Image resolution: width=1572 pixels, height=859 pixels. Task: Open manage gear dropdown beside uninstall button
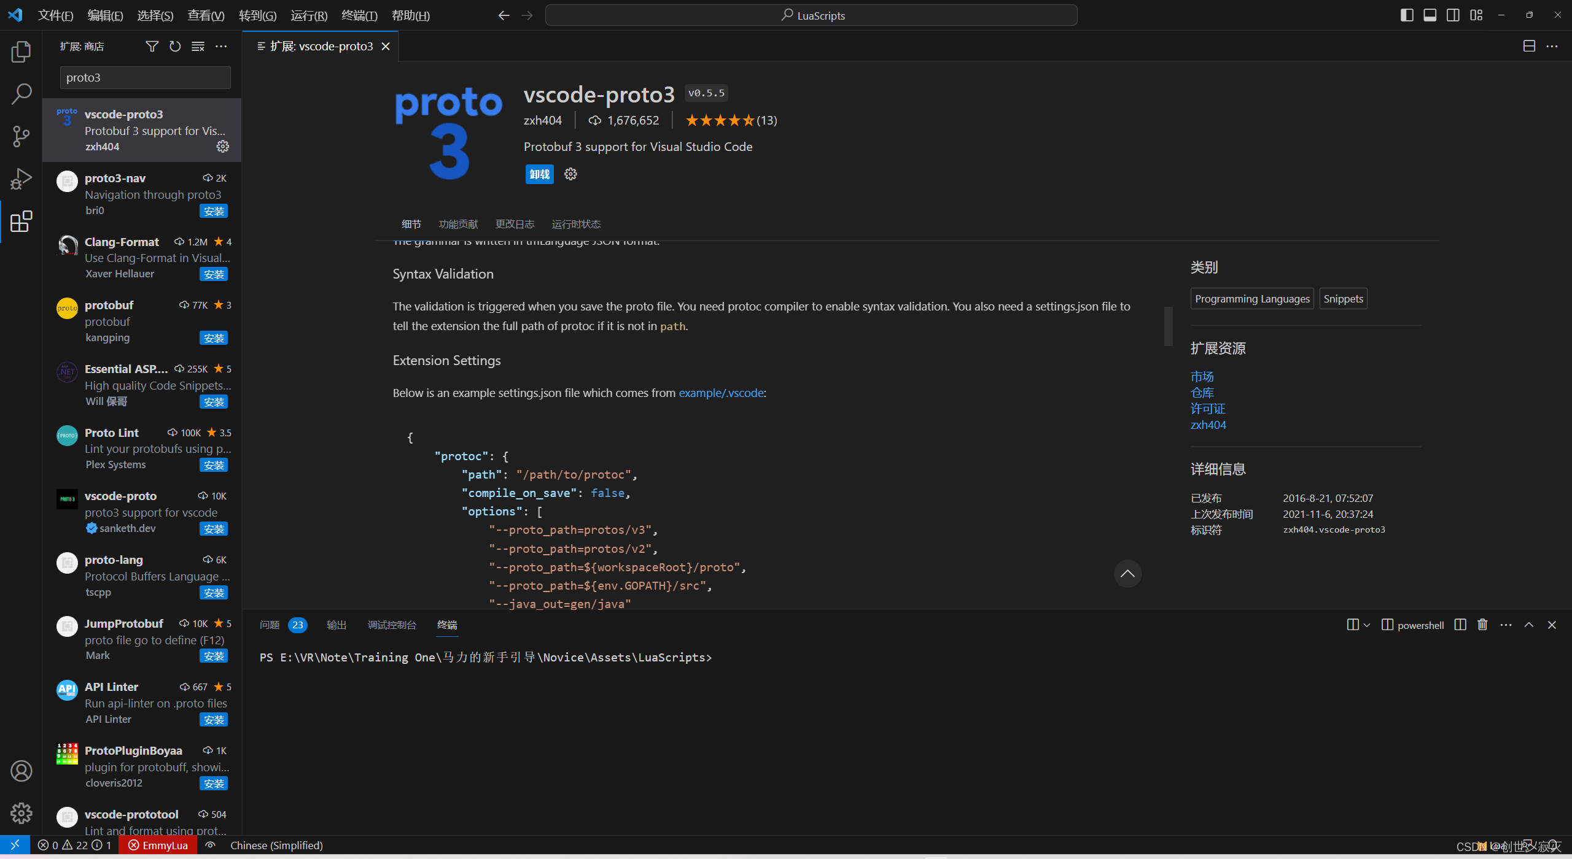click(x=570, y=174)
